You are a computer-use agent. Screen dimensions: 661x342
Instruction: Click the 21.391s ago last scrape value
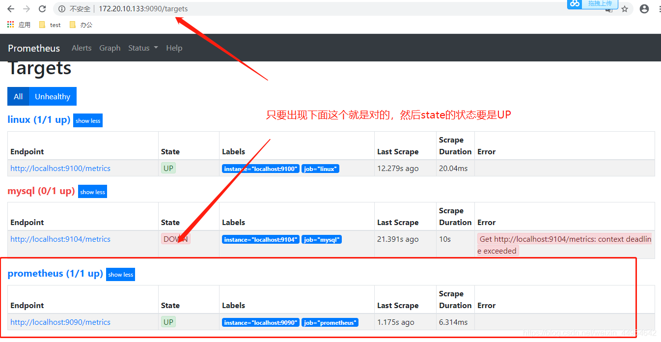click(398, 239)
